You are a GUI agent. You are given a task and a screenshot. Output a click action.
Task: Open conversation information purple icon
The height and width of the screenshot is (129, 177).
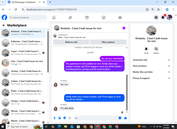124,28
